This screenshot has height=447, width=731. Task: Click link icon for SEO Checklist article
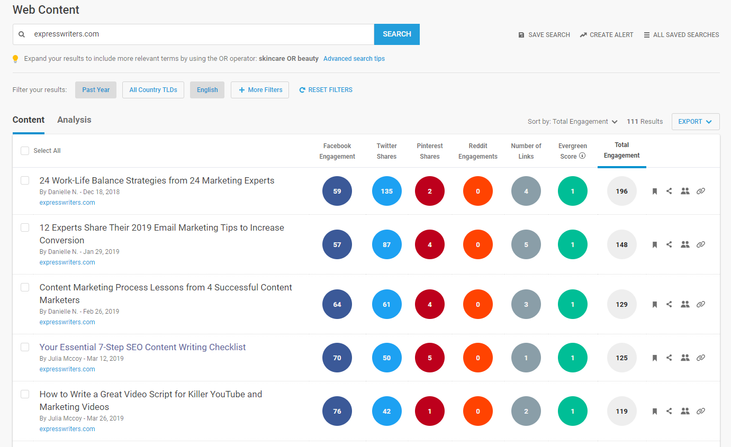[x=700, y=358]
